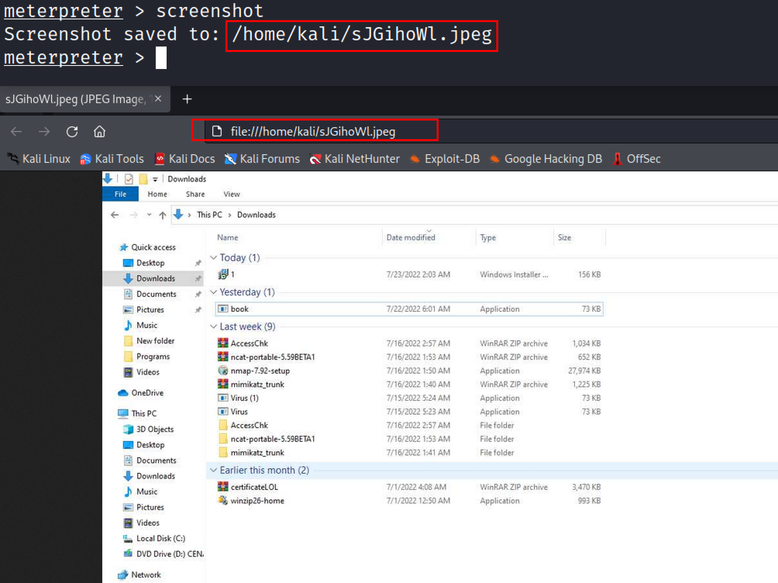Viewport: 778px width, 583px height.
Task: Open the Kali Tools bookmark
Action: pyautogui.click(x=112, y=159)
